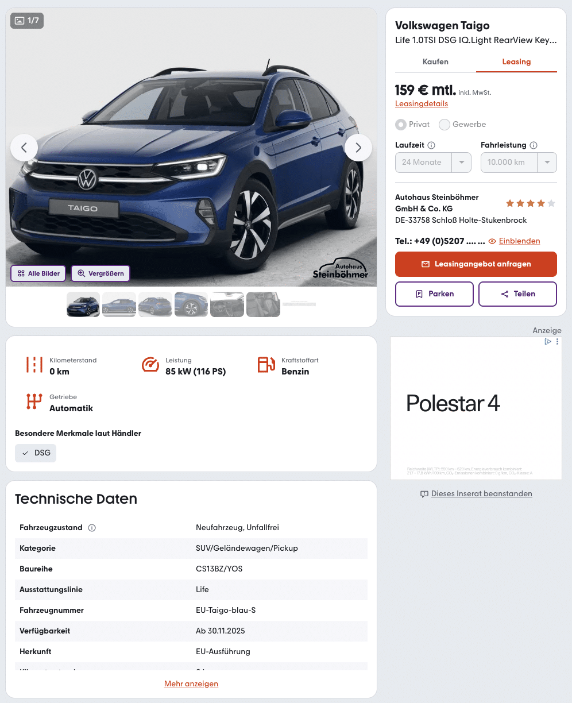The image size is (572, 703).
Task: Switch to the Leasing tab
Action: [x=516, y=61]
